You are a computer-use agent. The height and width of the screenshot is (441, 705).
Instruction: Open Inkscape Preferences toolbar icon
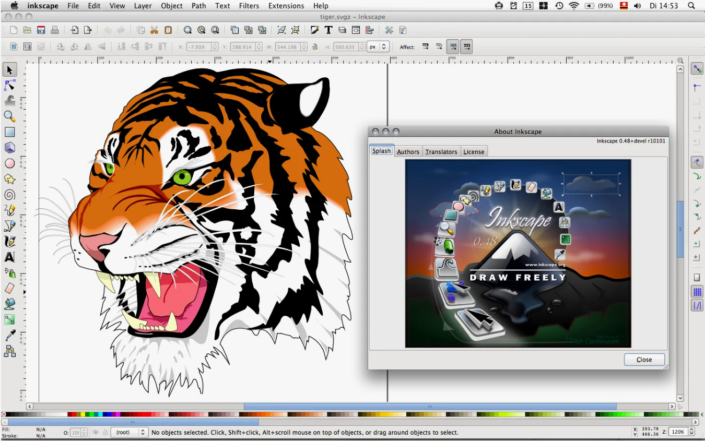click(389, 30)
